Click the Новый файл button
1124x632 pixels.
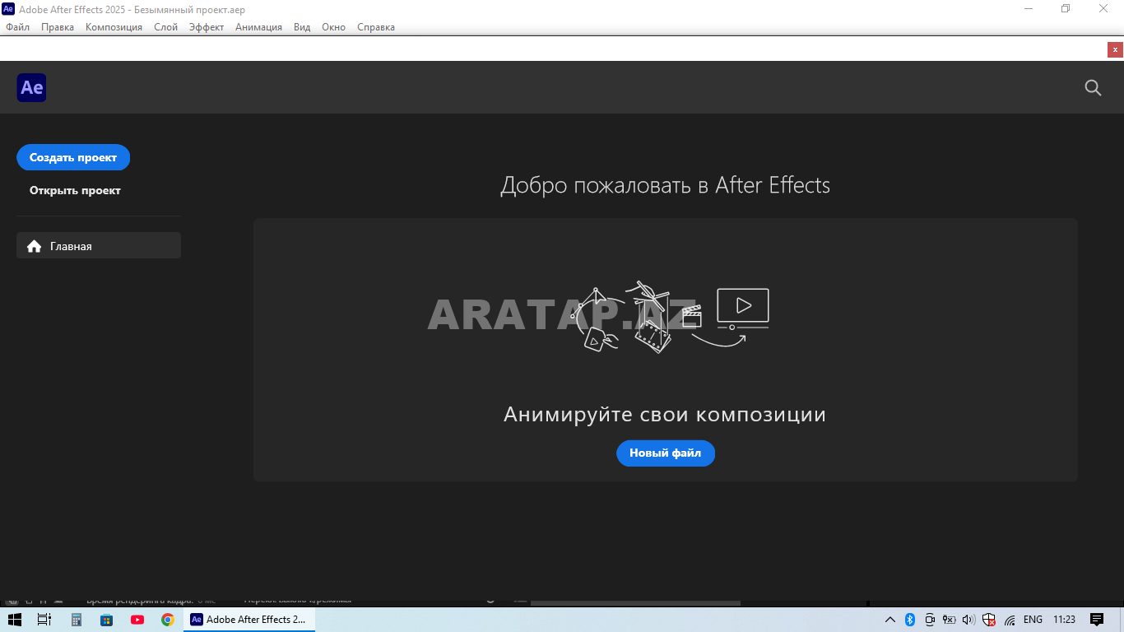666,453
